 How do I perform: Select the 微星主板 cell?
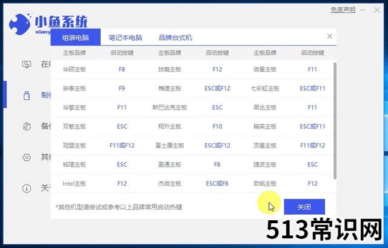[x=265, y=70]
